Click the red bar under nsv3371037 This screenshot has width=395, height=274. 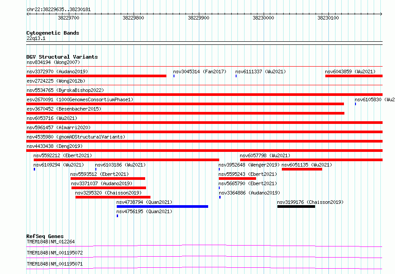coord(109,188)
